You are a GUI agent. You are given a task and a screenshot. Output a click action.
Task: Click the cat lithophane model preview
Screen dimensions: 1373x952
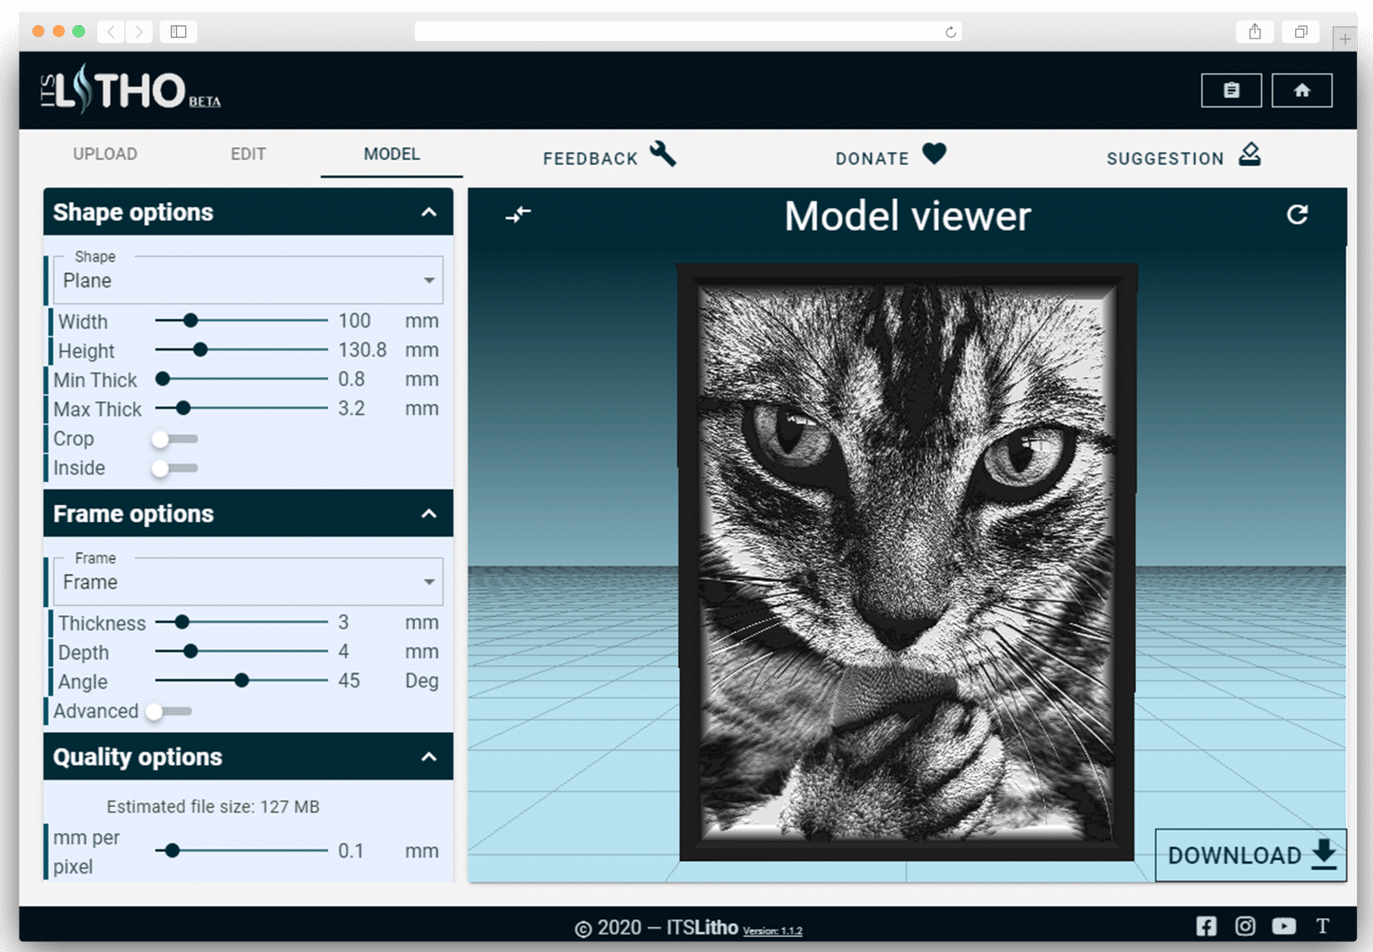906,563
